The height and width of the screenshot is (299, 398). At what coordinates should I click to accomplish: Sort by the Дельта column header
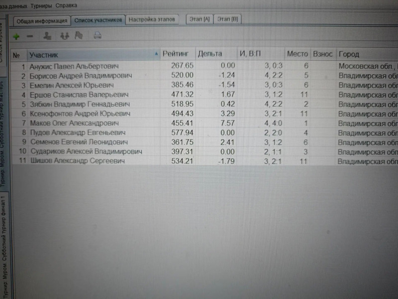(x=216, y=54)
